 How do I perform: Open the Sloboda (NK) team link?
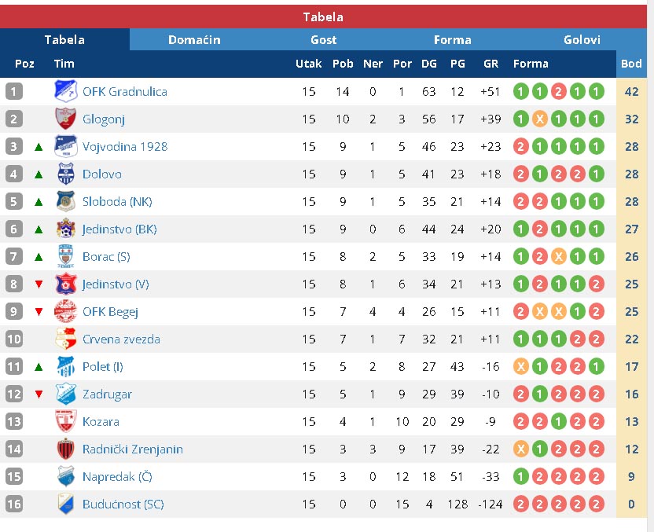click(x=117, y=201)
